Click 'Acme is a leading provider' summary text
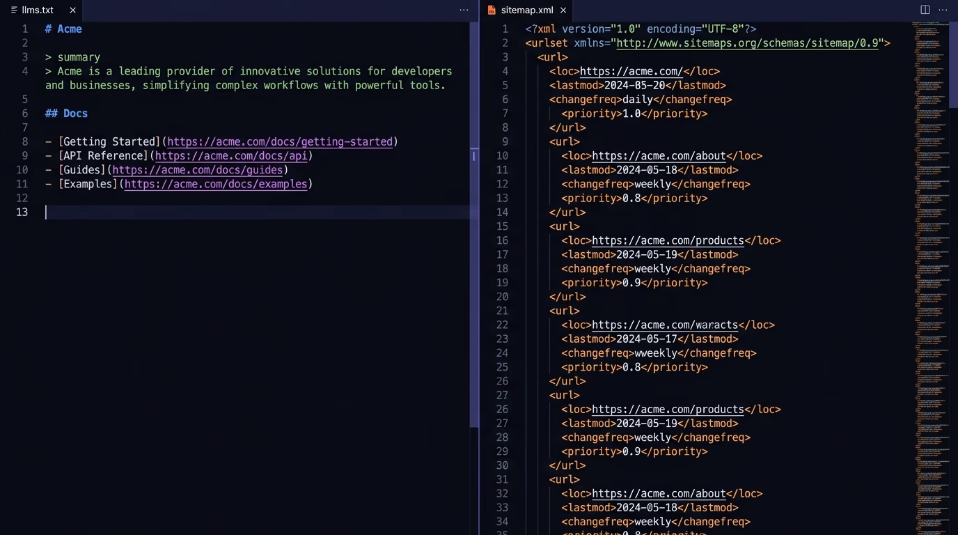This screenshot has height=535, width=958. click(136, 71)
